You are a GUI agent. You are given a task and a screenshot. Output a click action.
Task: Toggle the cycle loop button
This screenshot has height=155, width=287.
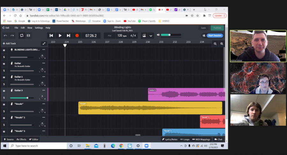click(x=22, y=35)
